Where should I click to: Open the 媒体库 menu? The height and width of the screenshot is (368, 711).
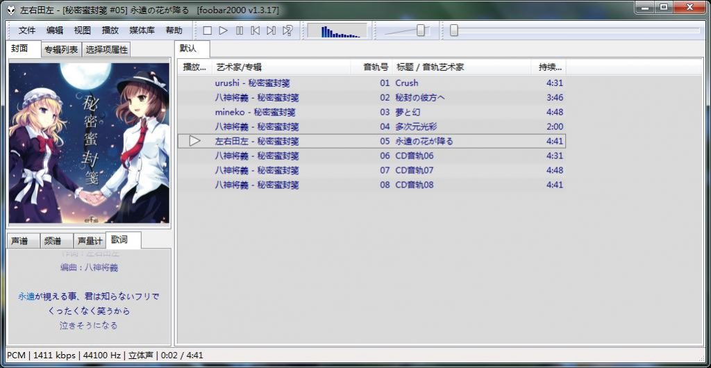(x=142, y=31)
